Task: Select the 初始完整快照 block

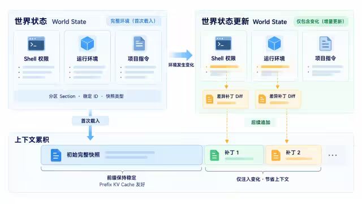Action: (x=122, y=155)
